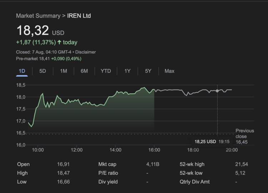Click the green up arrow icon

tap(59, 42)
